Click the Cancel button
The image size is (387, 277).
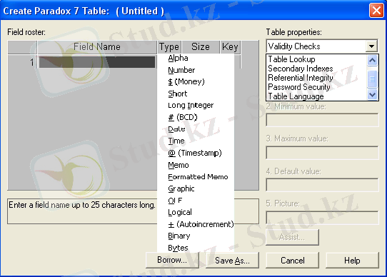[293, 260]
